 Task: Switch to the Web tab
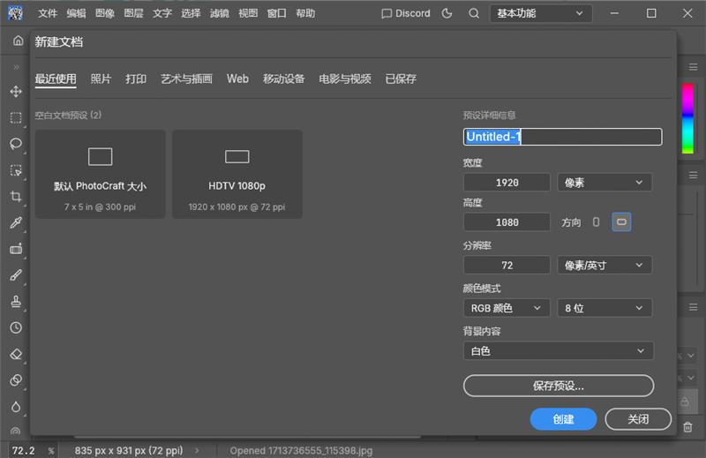[x=237, y=79]
